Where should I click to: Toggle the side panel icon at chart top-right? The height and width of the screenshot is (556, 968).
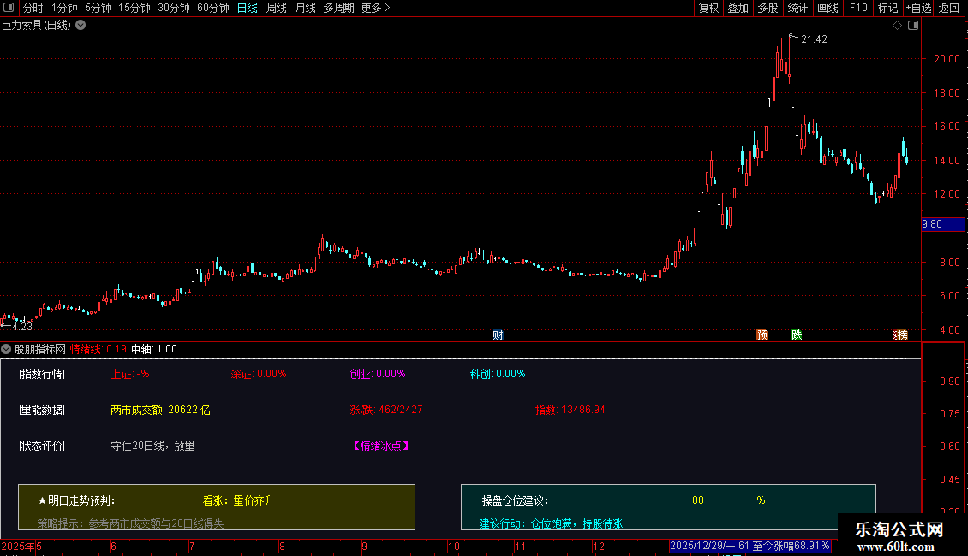pyautogui.click(x=913, y=26)
